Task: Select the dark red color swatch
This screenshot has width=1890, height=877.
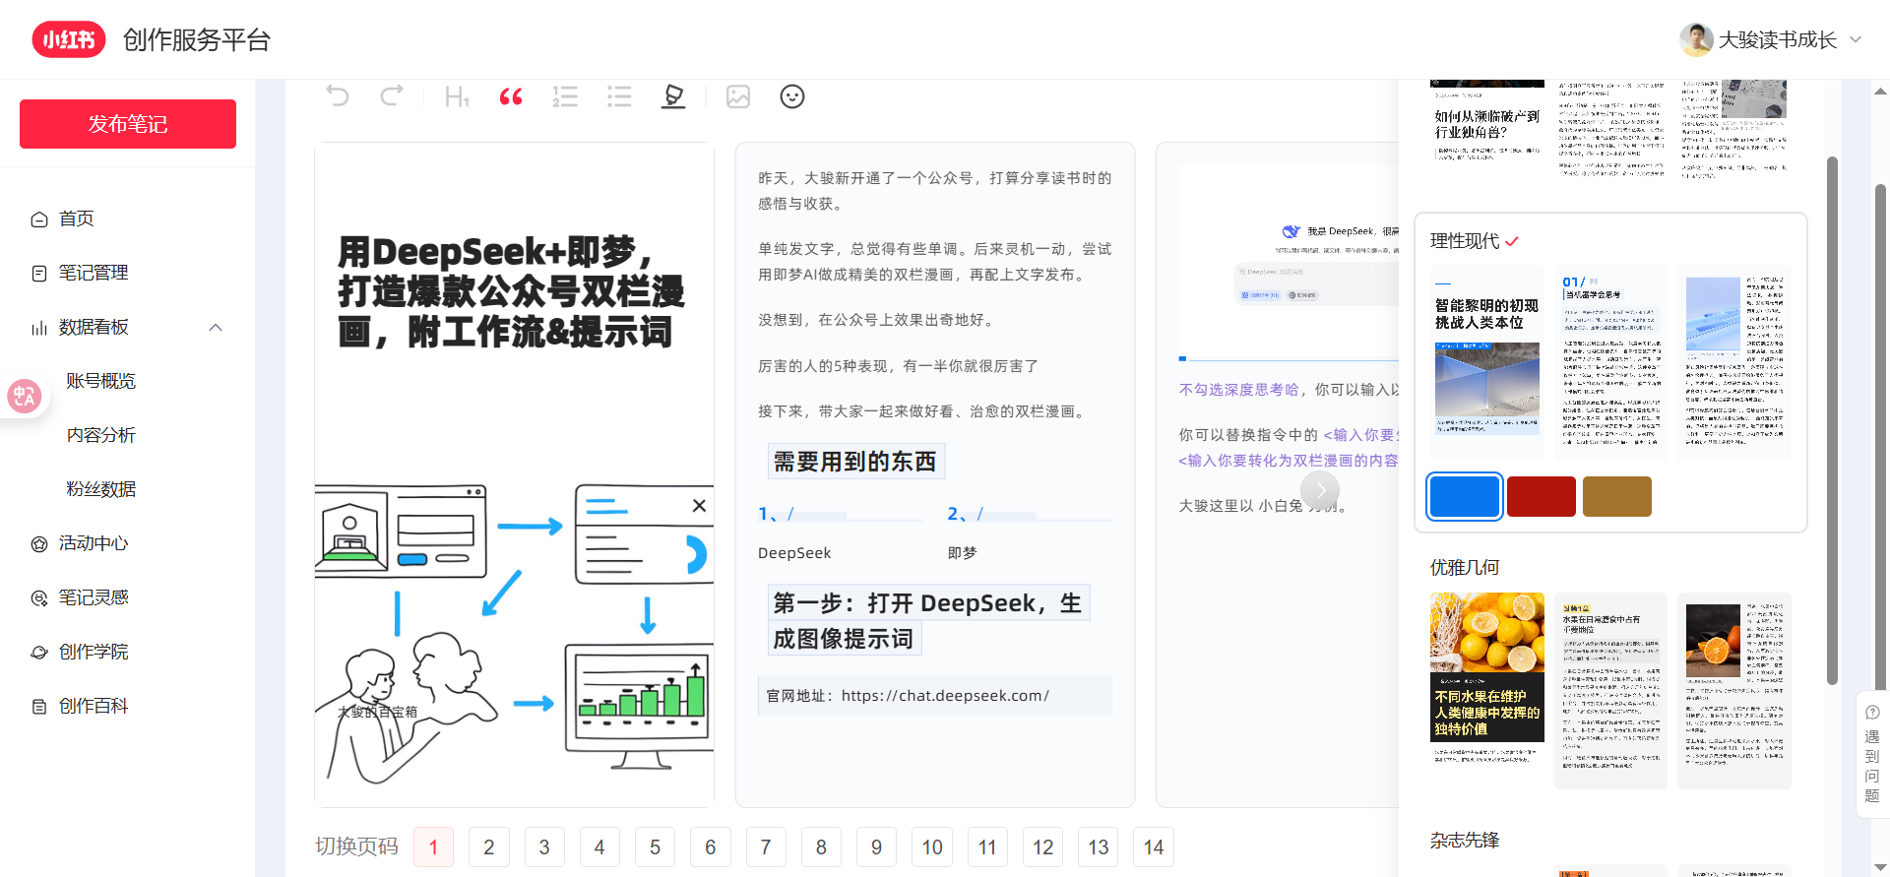Action: coord(1542,496)
